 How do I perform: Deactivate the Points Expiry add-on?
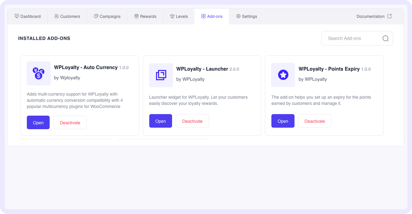[x=315, y=121]
